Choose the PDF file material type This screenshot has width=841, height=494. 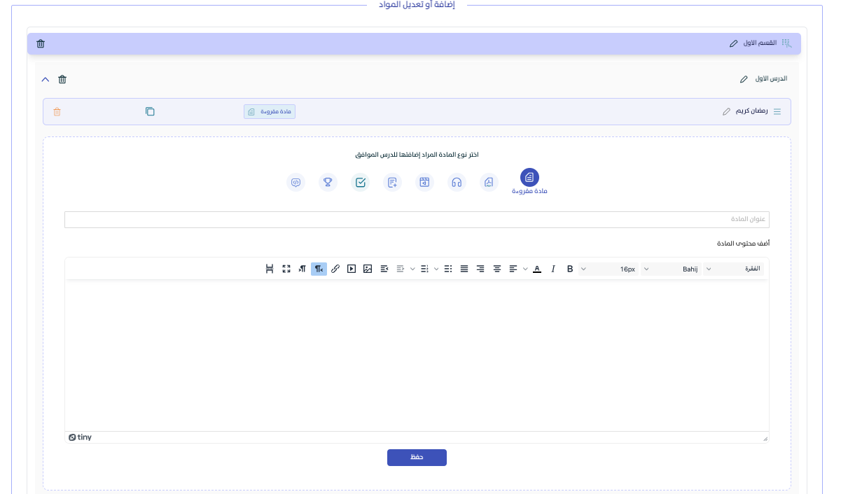(489, 183)
